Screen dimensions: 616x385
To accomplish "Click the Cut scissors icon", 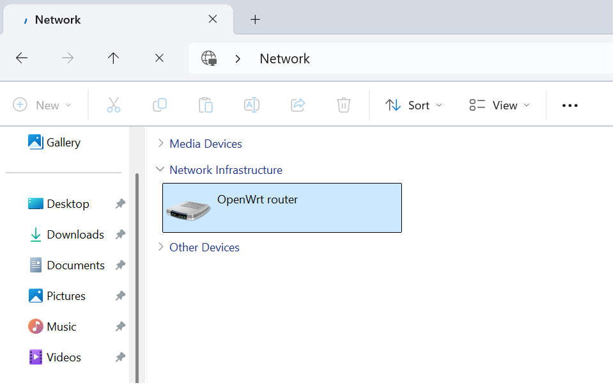I will pos(114,105).
